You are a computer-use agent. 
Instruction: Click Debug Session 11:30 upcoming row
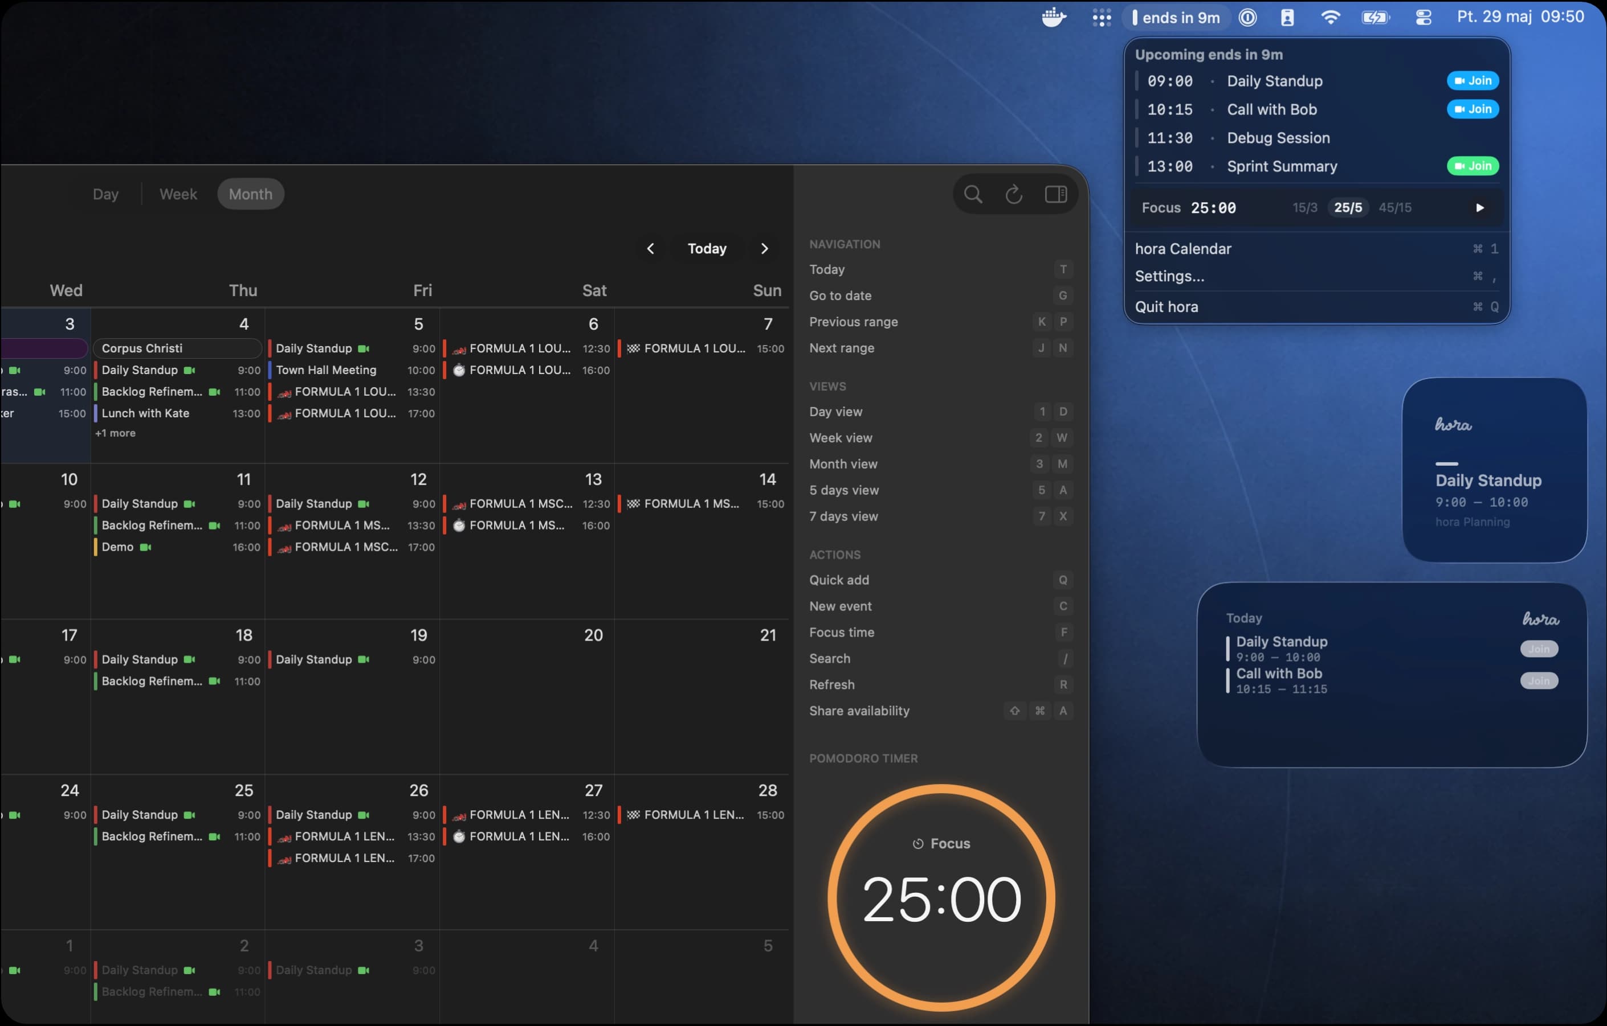point(1316,138)
